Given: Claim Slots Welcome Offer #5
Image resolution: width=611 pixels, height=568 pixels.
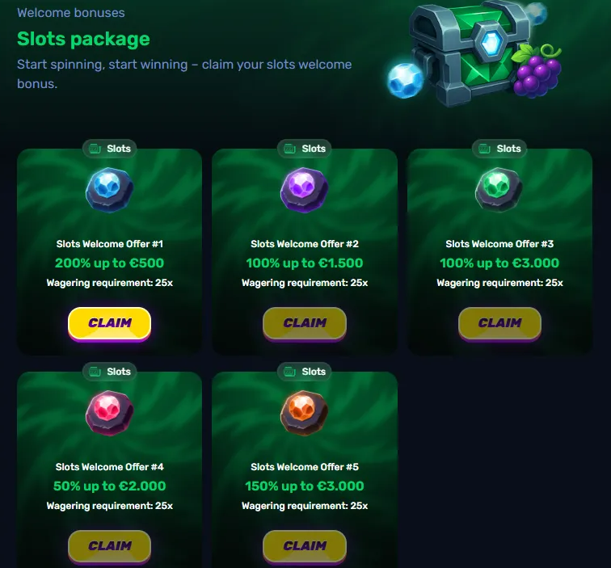Looking at the screenshot, I should click(x=305, y=546).
